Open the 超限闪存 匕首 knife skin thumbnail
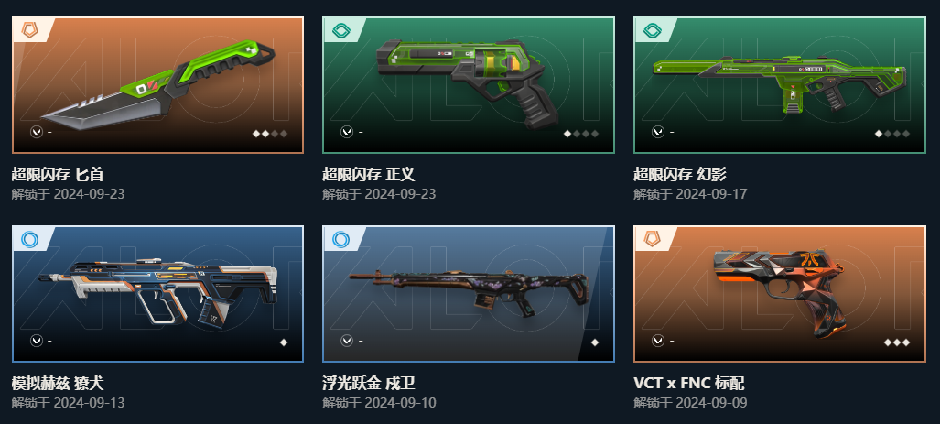Viewport: 940px width, 424px height. point(157,85)
